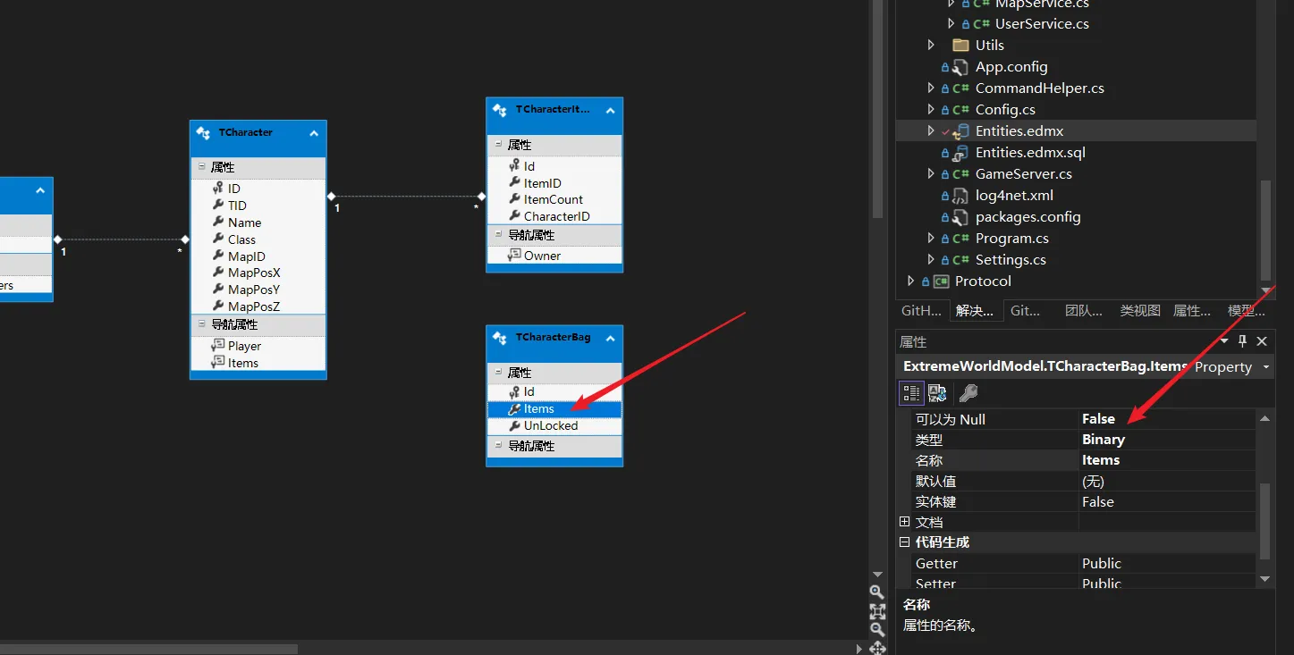Pin the Properties panel with auto-hide icon
The height and width of the screenshot is (655, 1294).
coord(1242,341)
